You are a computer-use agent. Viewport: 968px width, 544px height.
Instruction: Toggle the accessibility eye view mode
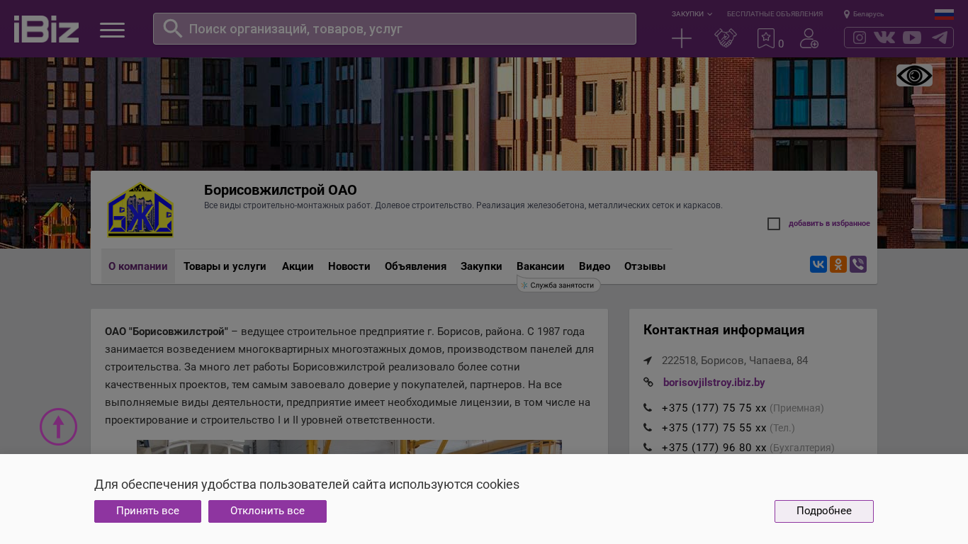(x=914, y=75)
